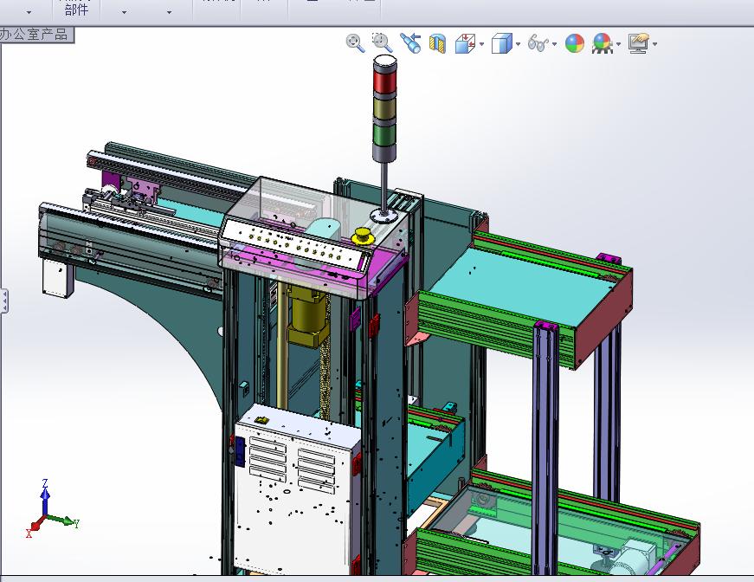This screenshot has width=754, height=582.
Task: Select the Zoom to Area tool
Action: [383, 42]
